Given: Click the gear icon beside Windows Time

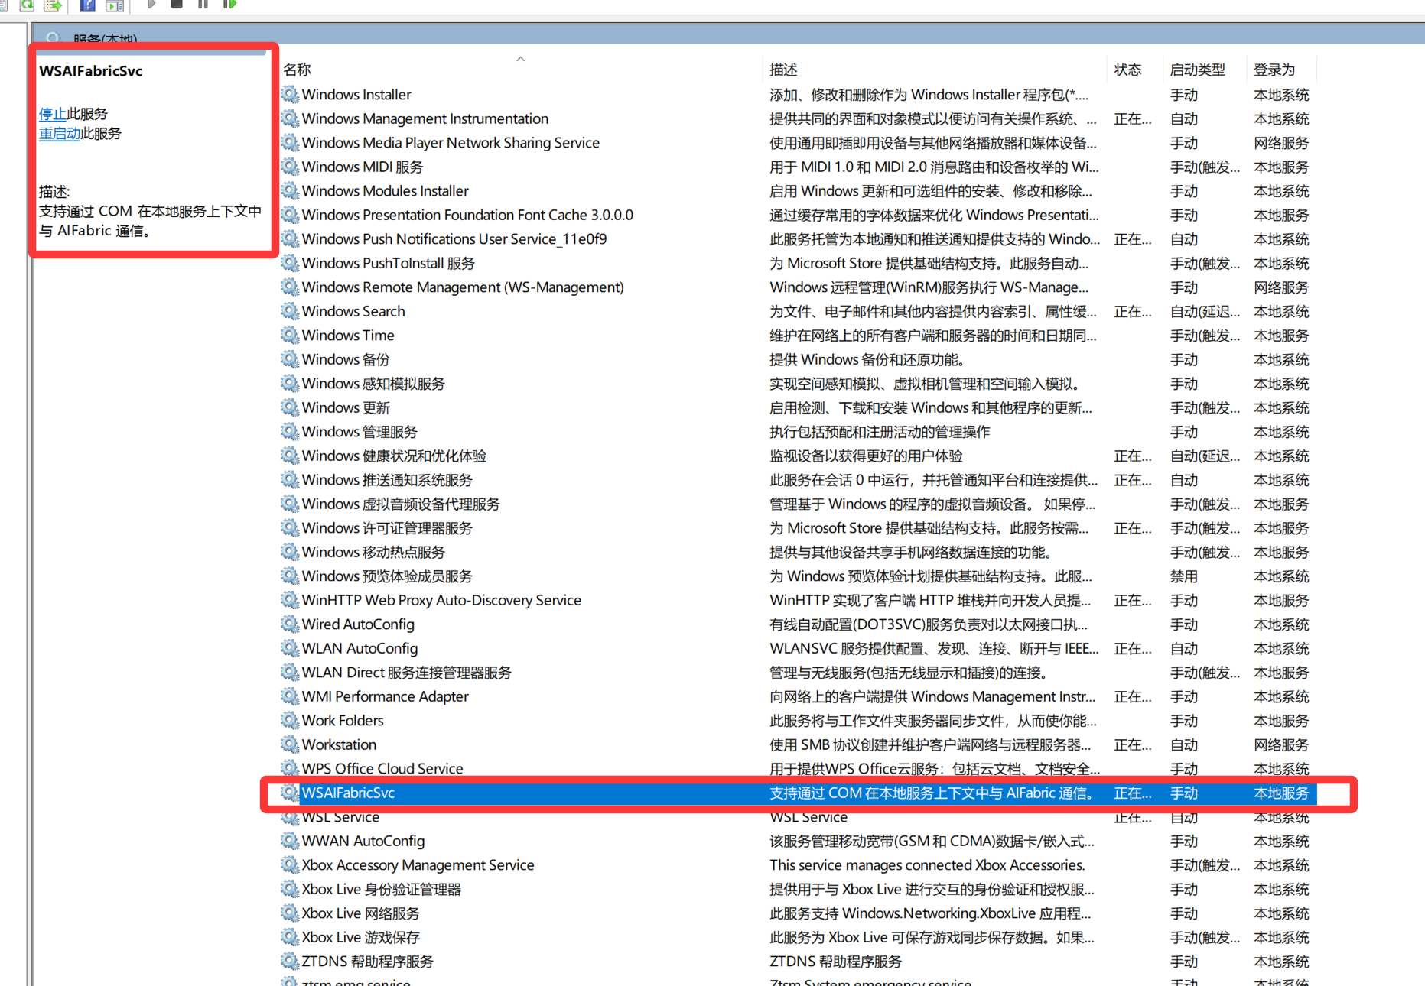Looking at the screenshot, I should [289, 335].
